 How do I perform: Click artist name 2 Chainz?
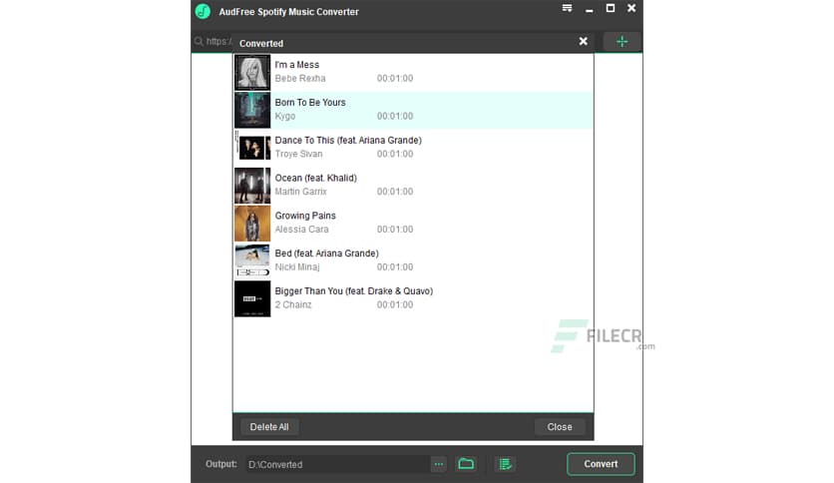click(x=293, y=304)
